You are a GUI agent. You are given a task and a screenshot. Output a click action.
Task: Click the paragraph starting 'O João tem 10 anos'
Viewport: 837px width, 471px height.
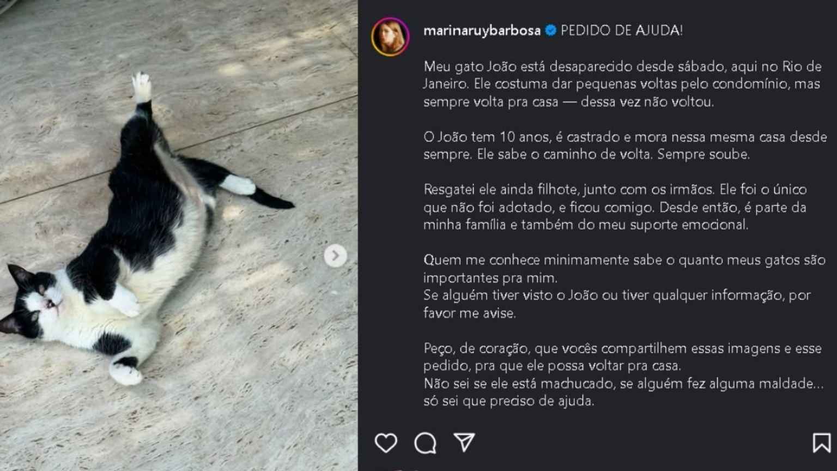625,146
